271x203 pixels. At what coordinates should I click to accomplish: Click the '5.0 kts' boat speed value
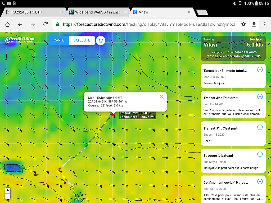[x=255, y=45]
